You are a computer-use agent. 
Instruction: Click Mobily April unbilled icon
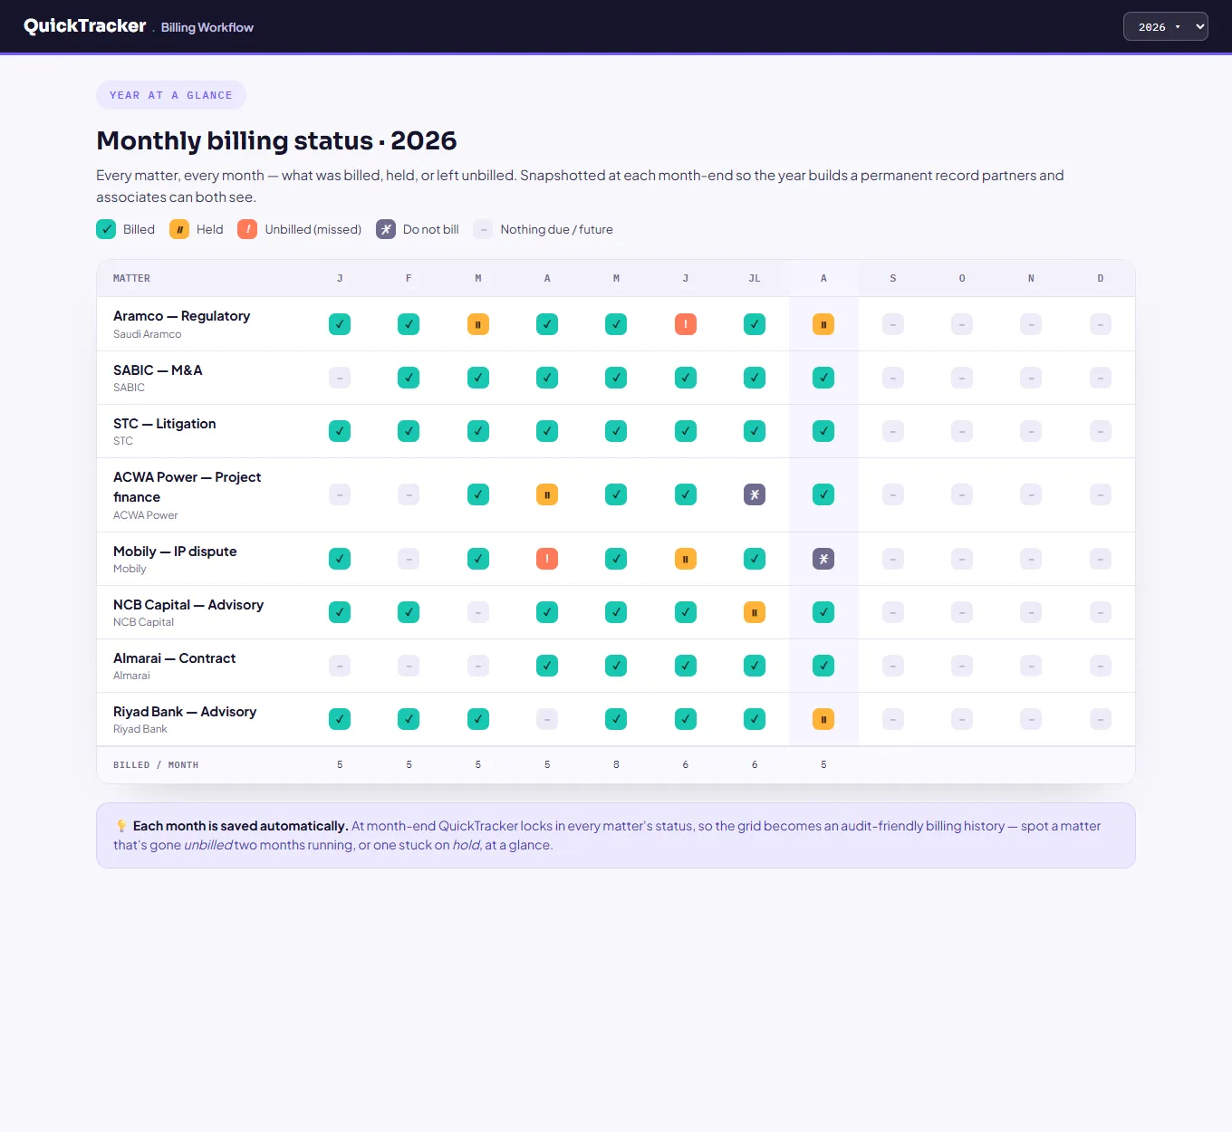(x=547, y=559)
